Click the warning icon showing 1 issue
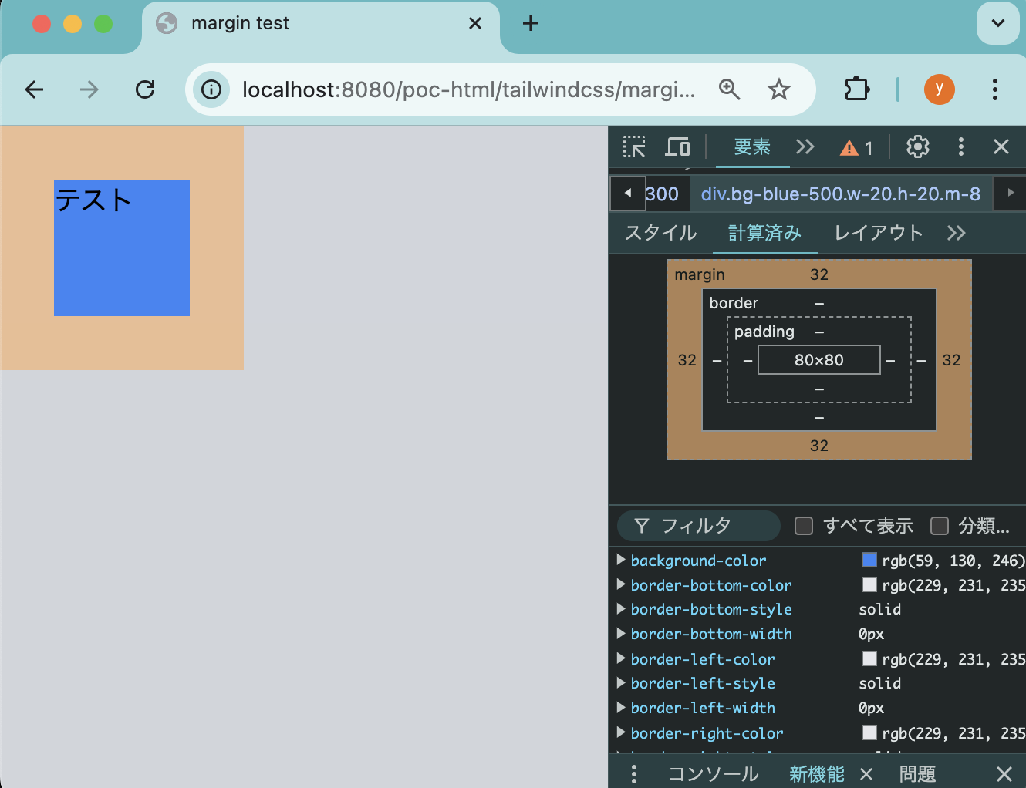 click(850, 147)
